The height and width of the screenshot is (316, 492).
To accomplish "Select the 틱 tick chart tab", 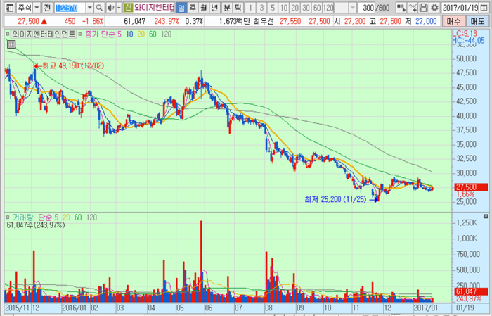I will tap(237, 7).
